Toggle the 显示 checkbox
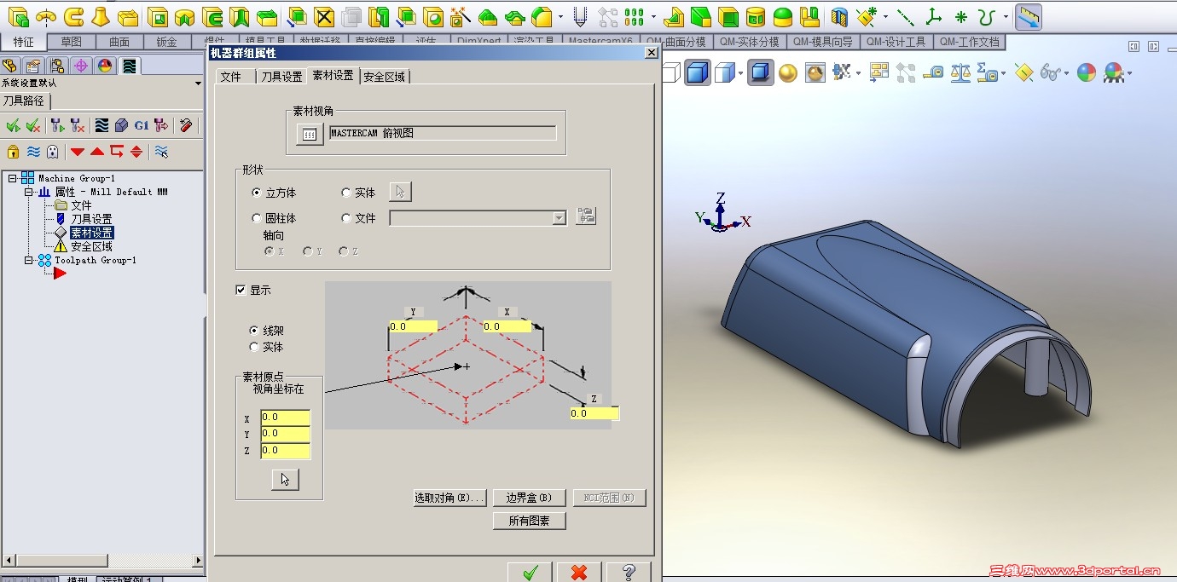The width and height of the screenshot is (1177, 582). coord(241,291)
